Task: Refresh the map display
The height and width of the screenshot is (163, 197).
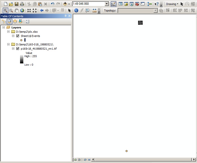Action: coord(85,160)
